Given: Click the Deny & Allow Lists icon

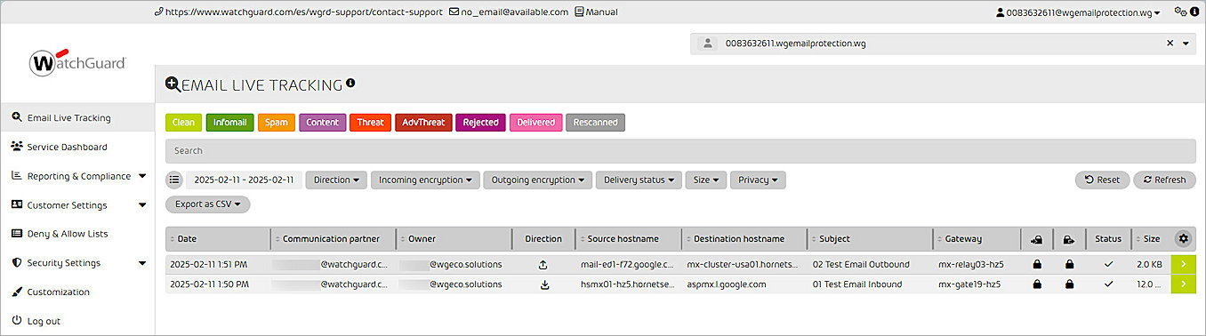Looking at the screenshot, I should pos(17,234).
